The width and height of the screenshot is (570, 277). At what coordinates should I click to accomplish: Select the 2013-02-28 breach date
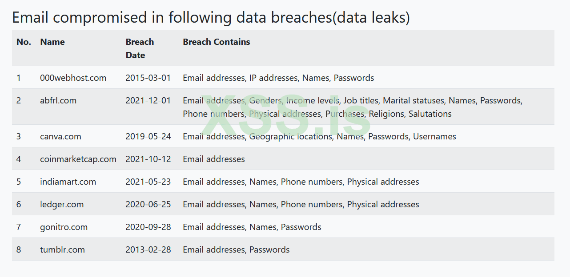(x=148, y=250)
